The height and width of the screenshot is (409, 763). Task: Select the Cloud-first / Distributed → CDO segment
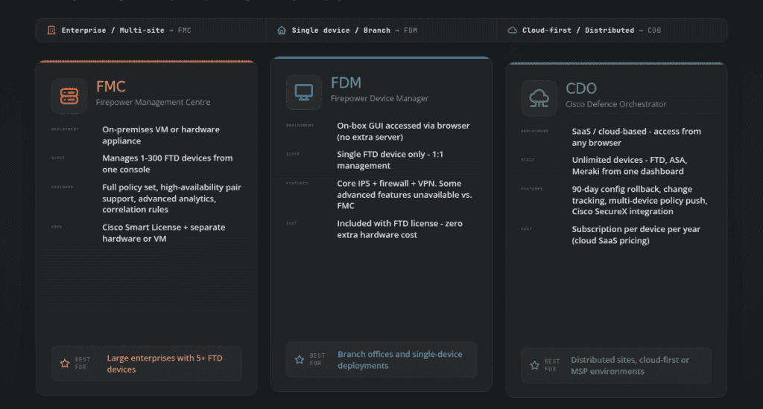(612, 30)
